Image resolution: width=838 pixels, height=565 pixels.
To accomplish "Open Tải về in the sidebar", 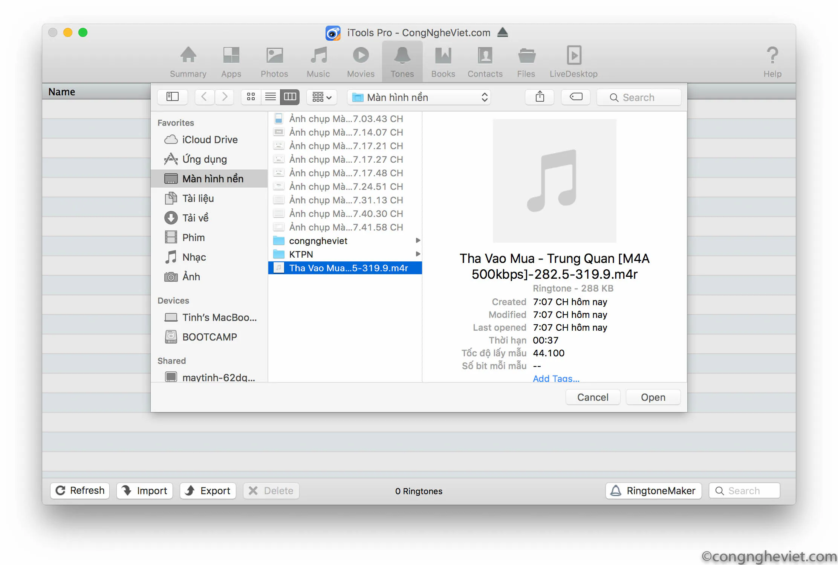I will (x=209, y=218).
